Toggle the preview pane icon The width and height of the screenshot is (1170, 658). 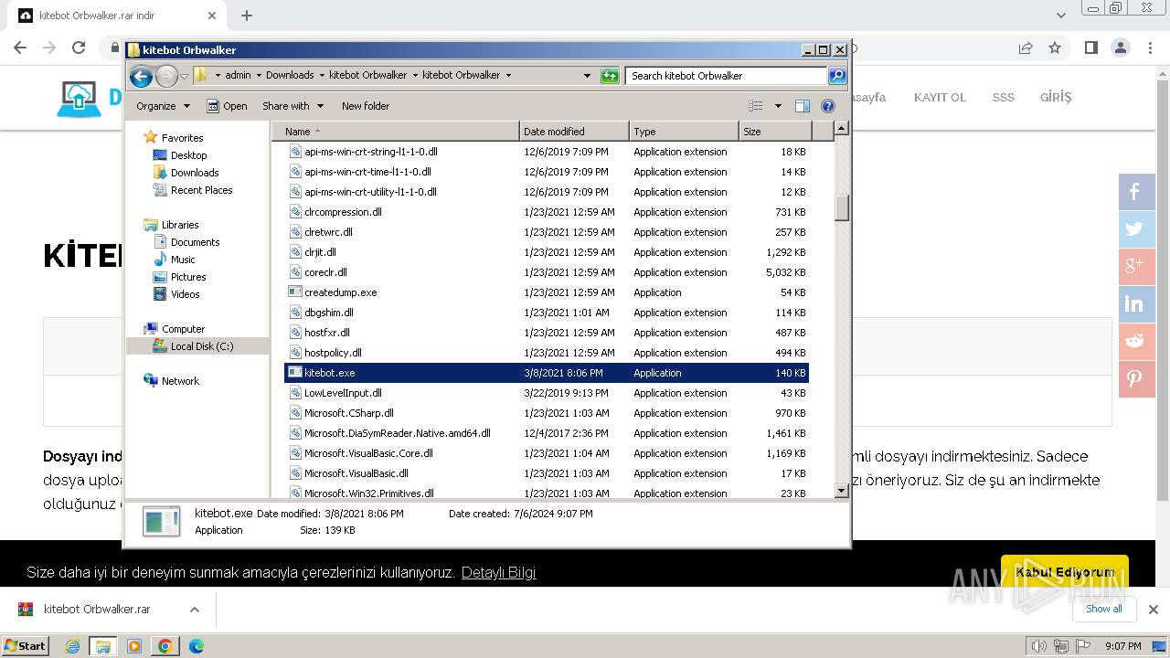[x=802, y=106]
